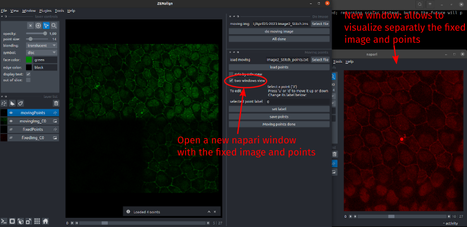Viewport: 467px width, 227px height.
Task: Expand the 'Loaded 4 points' notification
Action: (209, 212)
